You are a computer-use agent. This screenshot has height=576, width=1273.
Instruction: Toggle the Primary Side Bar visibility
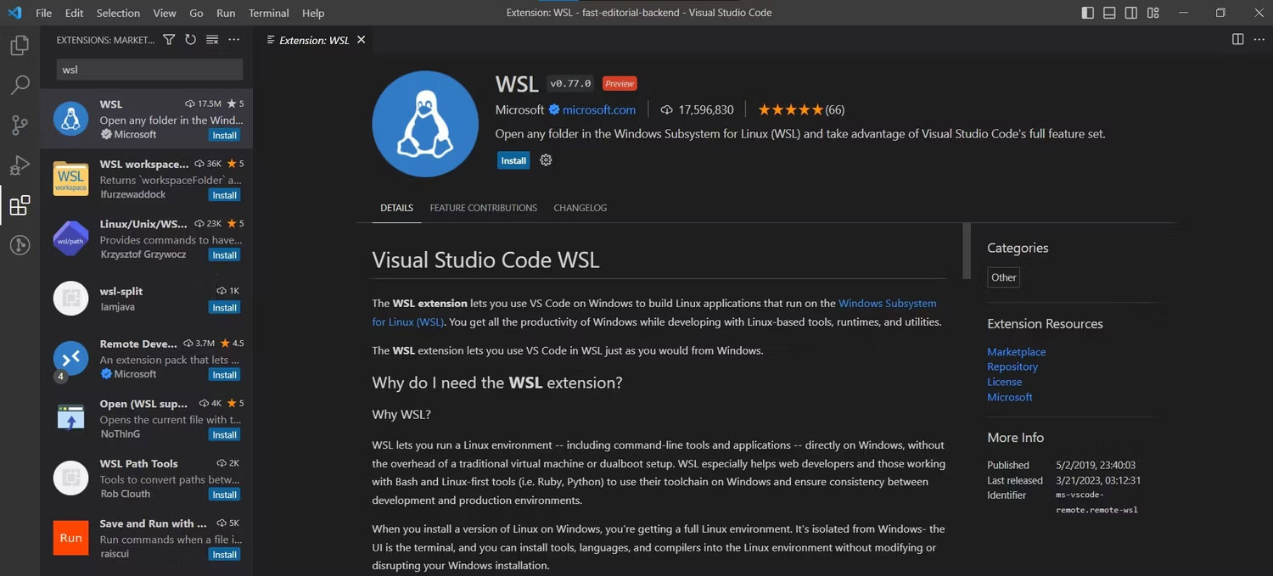click(1086, 13)
